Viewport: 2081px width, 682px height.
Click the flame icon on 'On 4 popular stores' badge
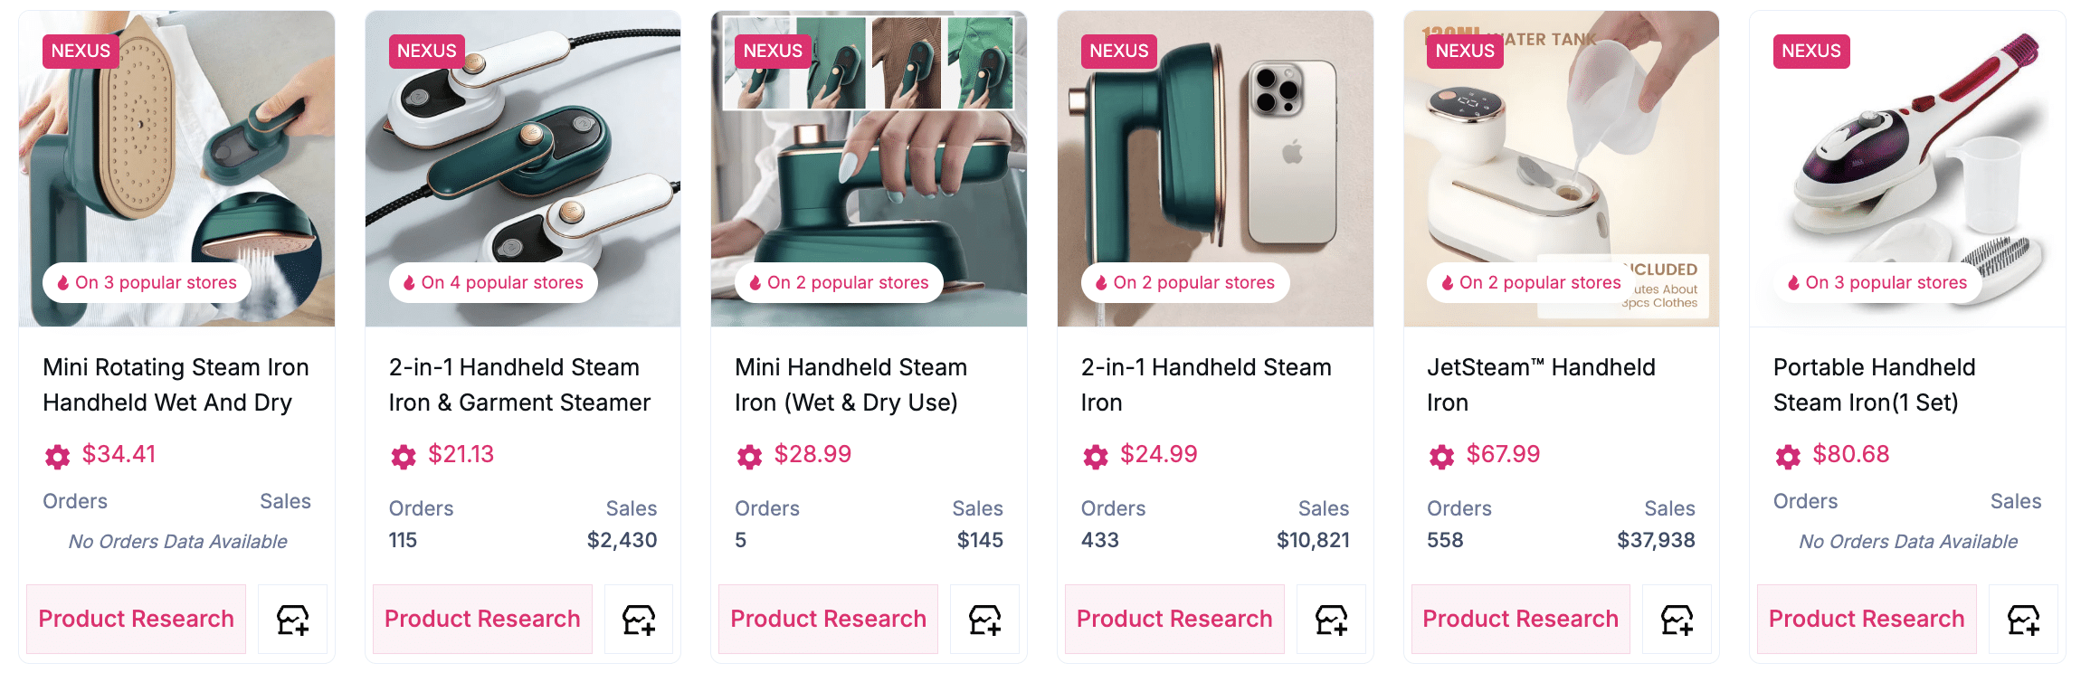point(409,282)
